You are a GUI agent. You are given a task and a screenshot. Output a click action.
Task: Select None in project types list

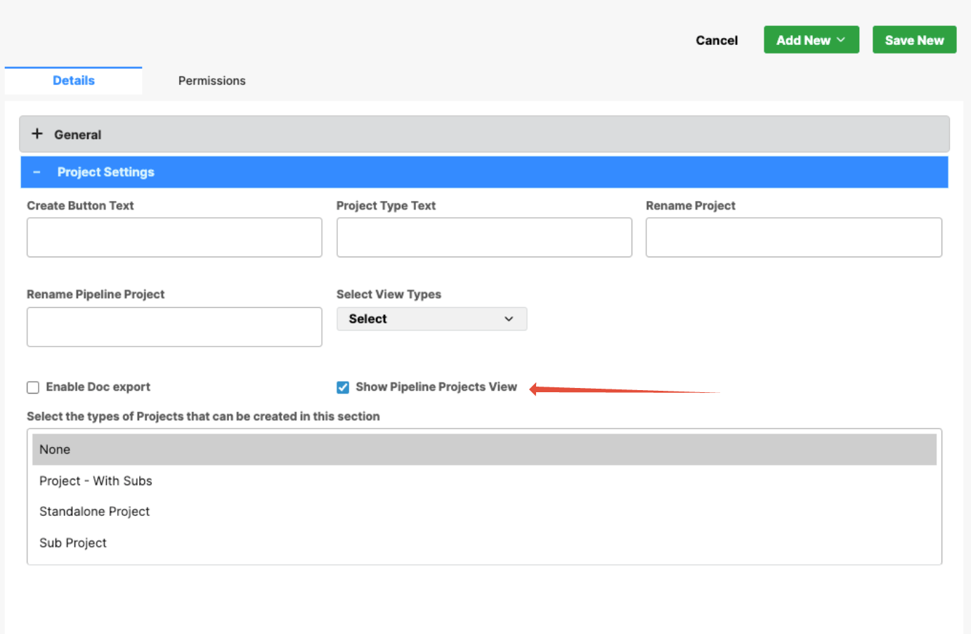(x=484, y=449)
